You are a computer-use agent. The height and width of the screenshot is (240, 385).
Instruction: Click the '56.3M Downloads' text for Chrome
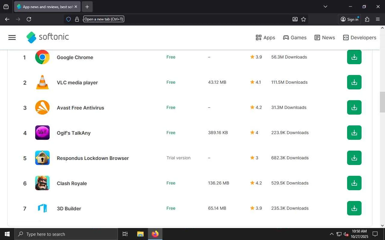tap(289, 57)
